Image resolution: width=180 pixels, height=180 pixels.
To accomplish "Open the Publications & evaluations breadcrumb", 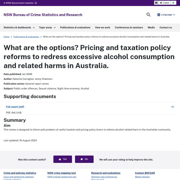I will tap(26, 37).
